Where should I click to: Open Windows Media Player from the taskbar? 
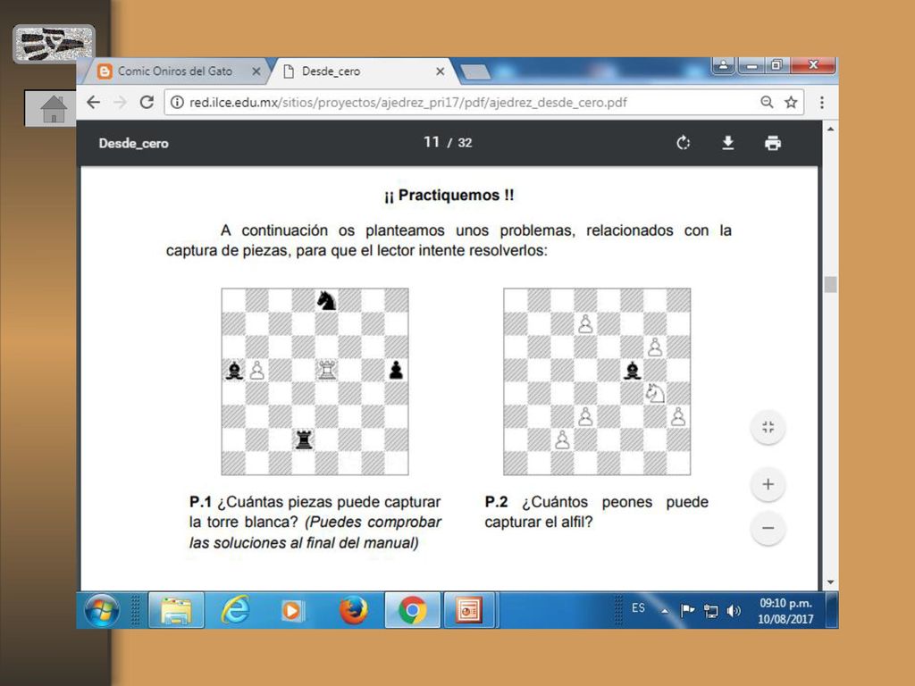(x=291, y=611)
